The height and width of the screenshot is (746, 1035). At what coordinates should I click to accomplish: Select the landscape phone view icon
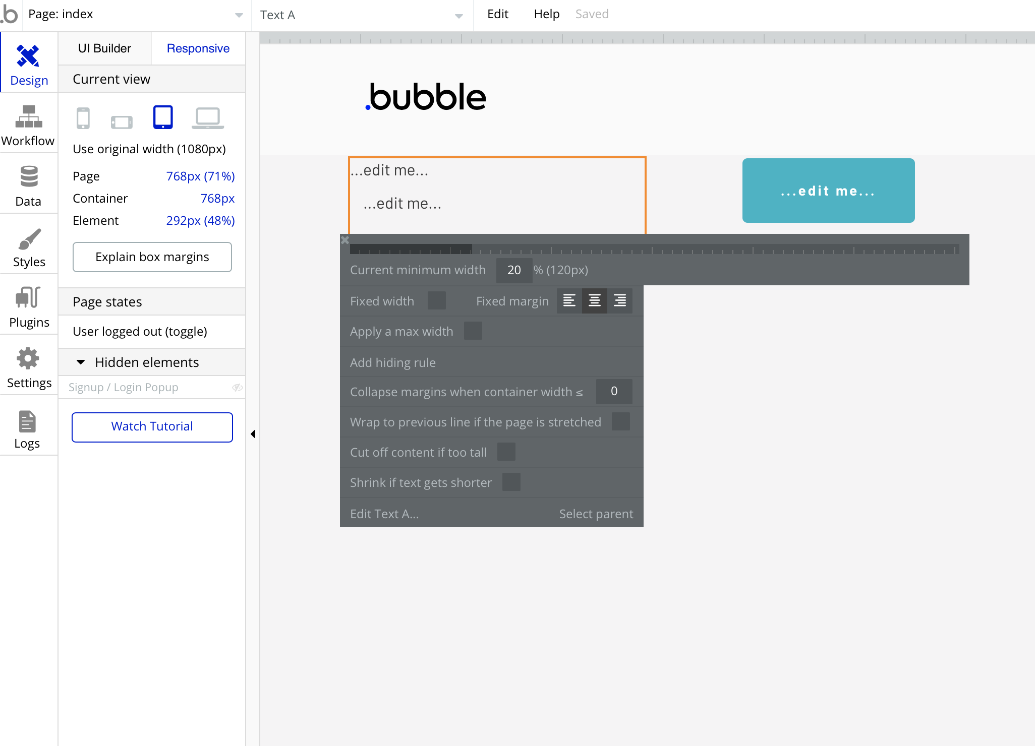[x=122, y=121]
